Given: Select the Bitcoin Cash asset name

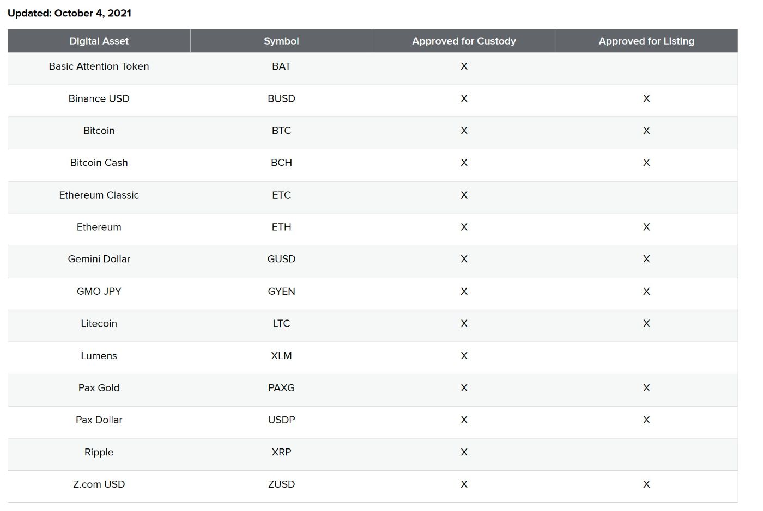Looking at the screenshot, I should (99, 163).
